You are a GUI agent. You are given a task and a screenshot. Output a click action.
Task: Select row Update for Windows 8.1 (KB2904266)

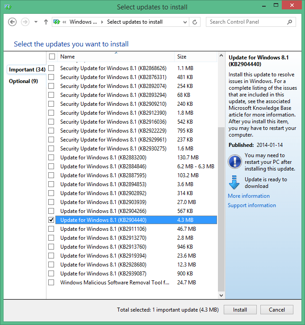pos(136,211)
